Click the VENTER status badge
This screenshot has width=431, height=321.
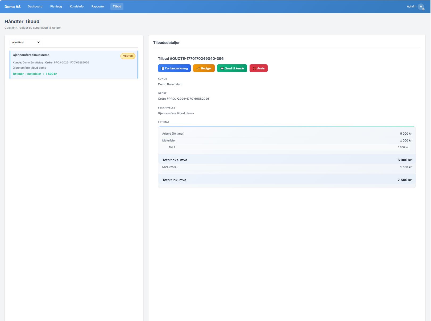(128, 56)
